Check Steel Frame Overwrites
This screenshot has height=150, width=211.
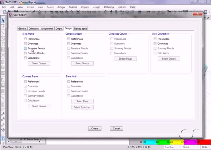(25, 44)
